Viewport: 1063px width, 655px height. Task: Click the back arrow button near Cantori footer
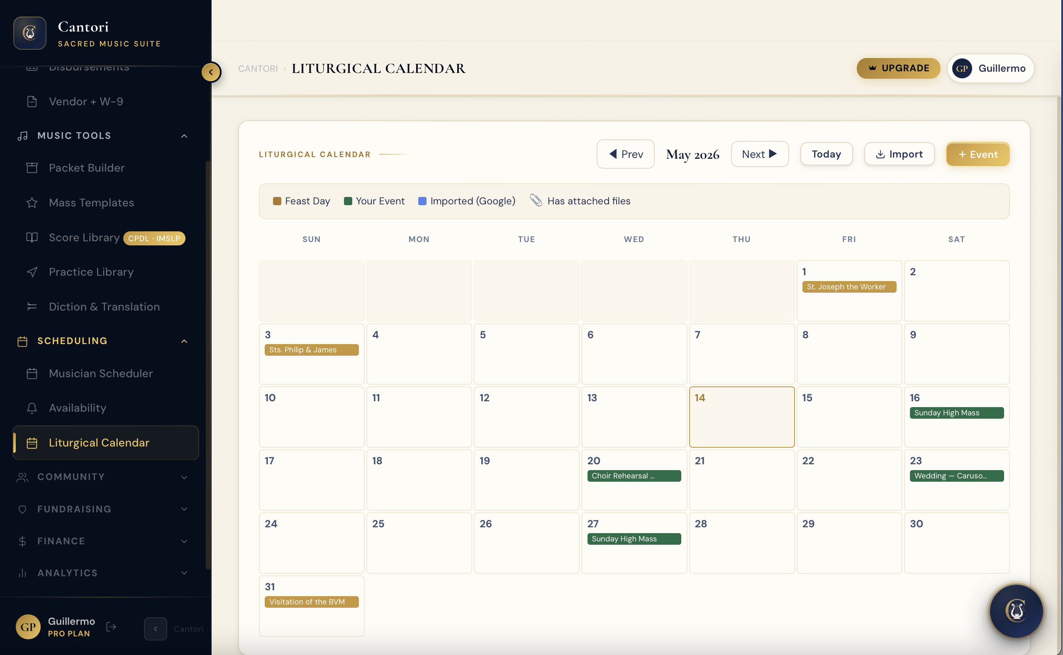coord(155,628)
